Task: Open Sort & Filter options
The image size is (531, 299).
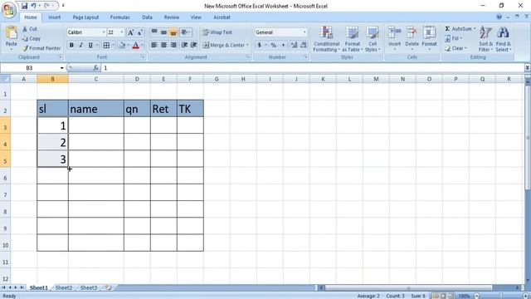Action: tap(485, 39)
